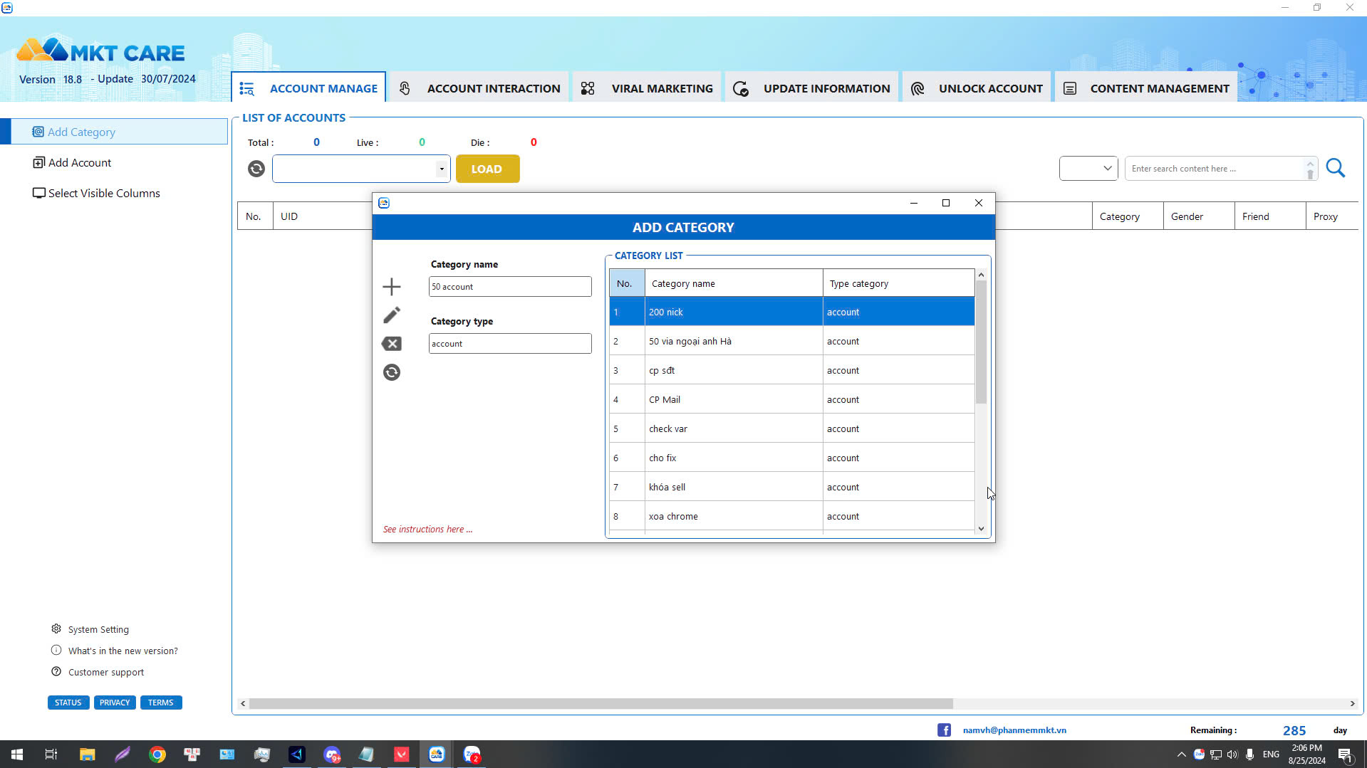Select the 'cp sđt' category row
The width and height of the screenshot is (1367, 768).
(x=791, y=371)
